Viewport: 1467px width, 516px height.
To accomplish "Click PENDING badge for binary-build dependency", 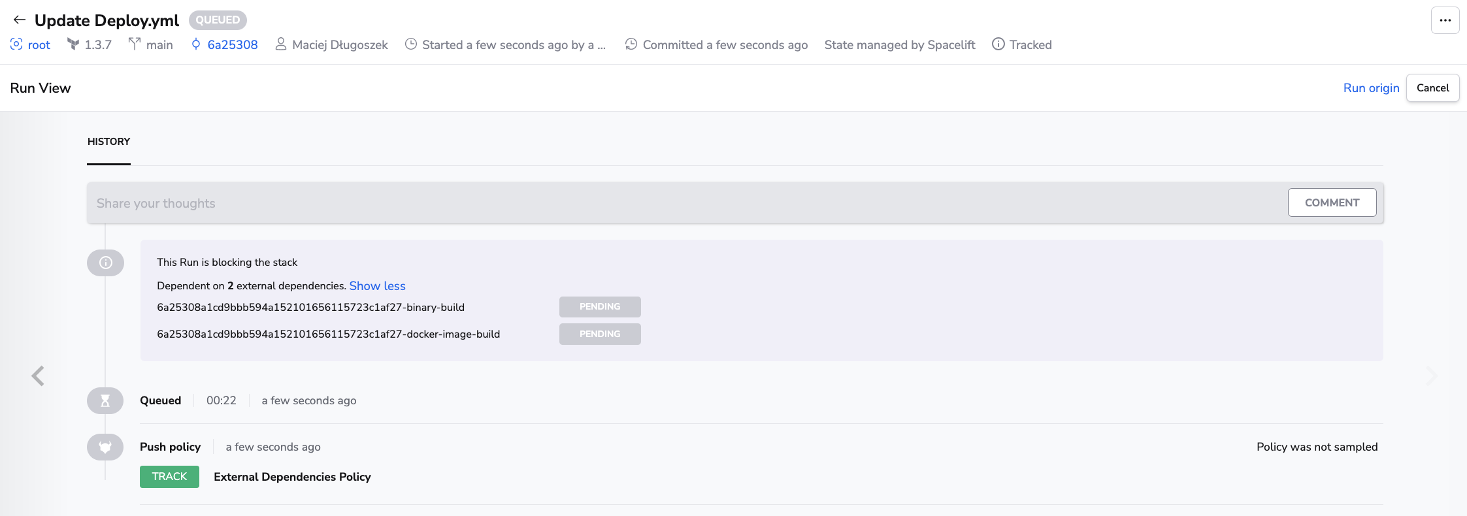I will point(599,307).
